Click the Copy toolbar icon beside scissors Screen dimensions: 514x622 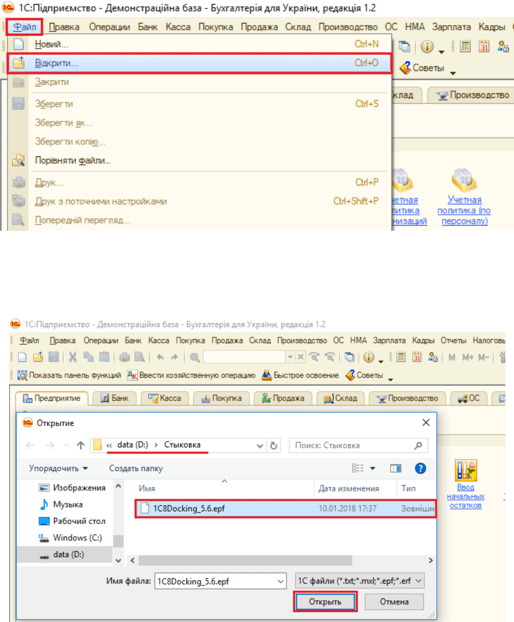pos(88,357)
